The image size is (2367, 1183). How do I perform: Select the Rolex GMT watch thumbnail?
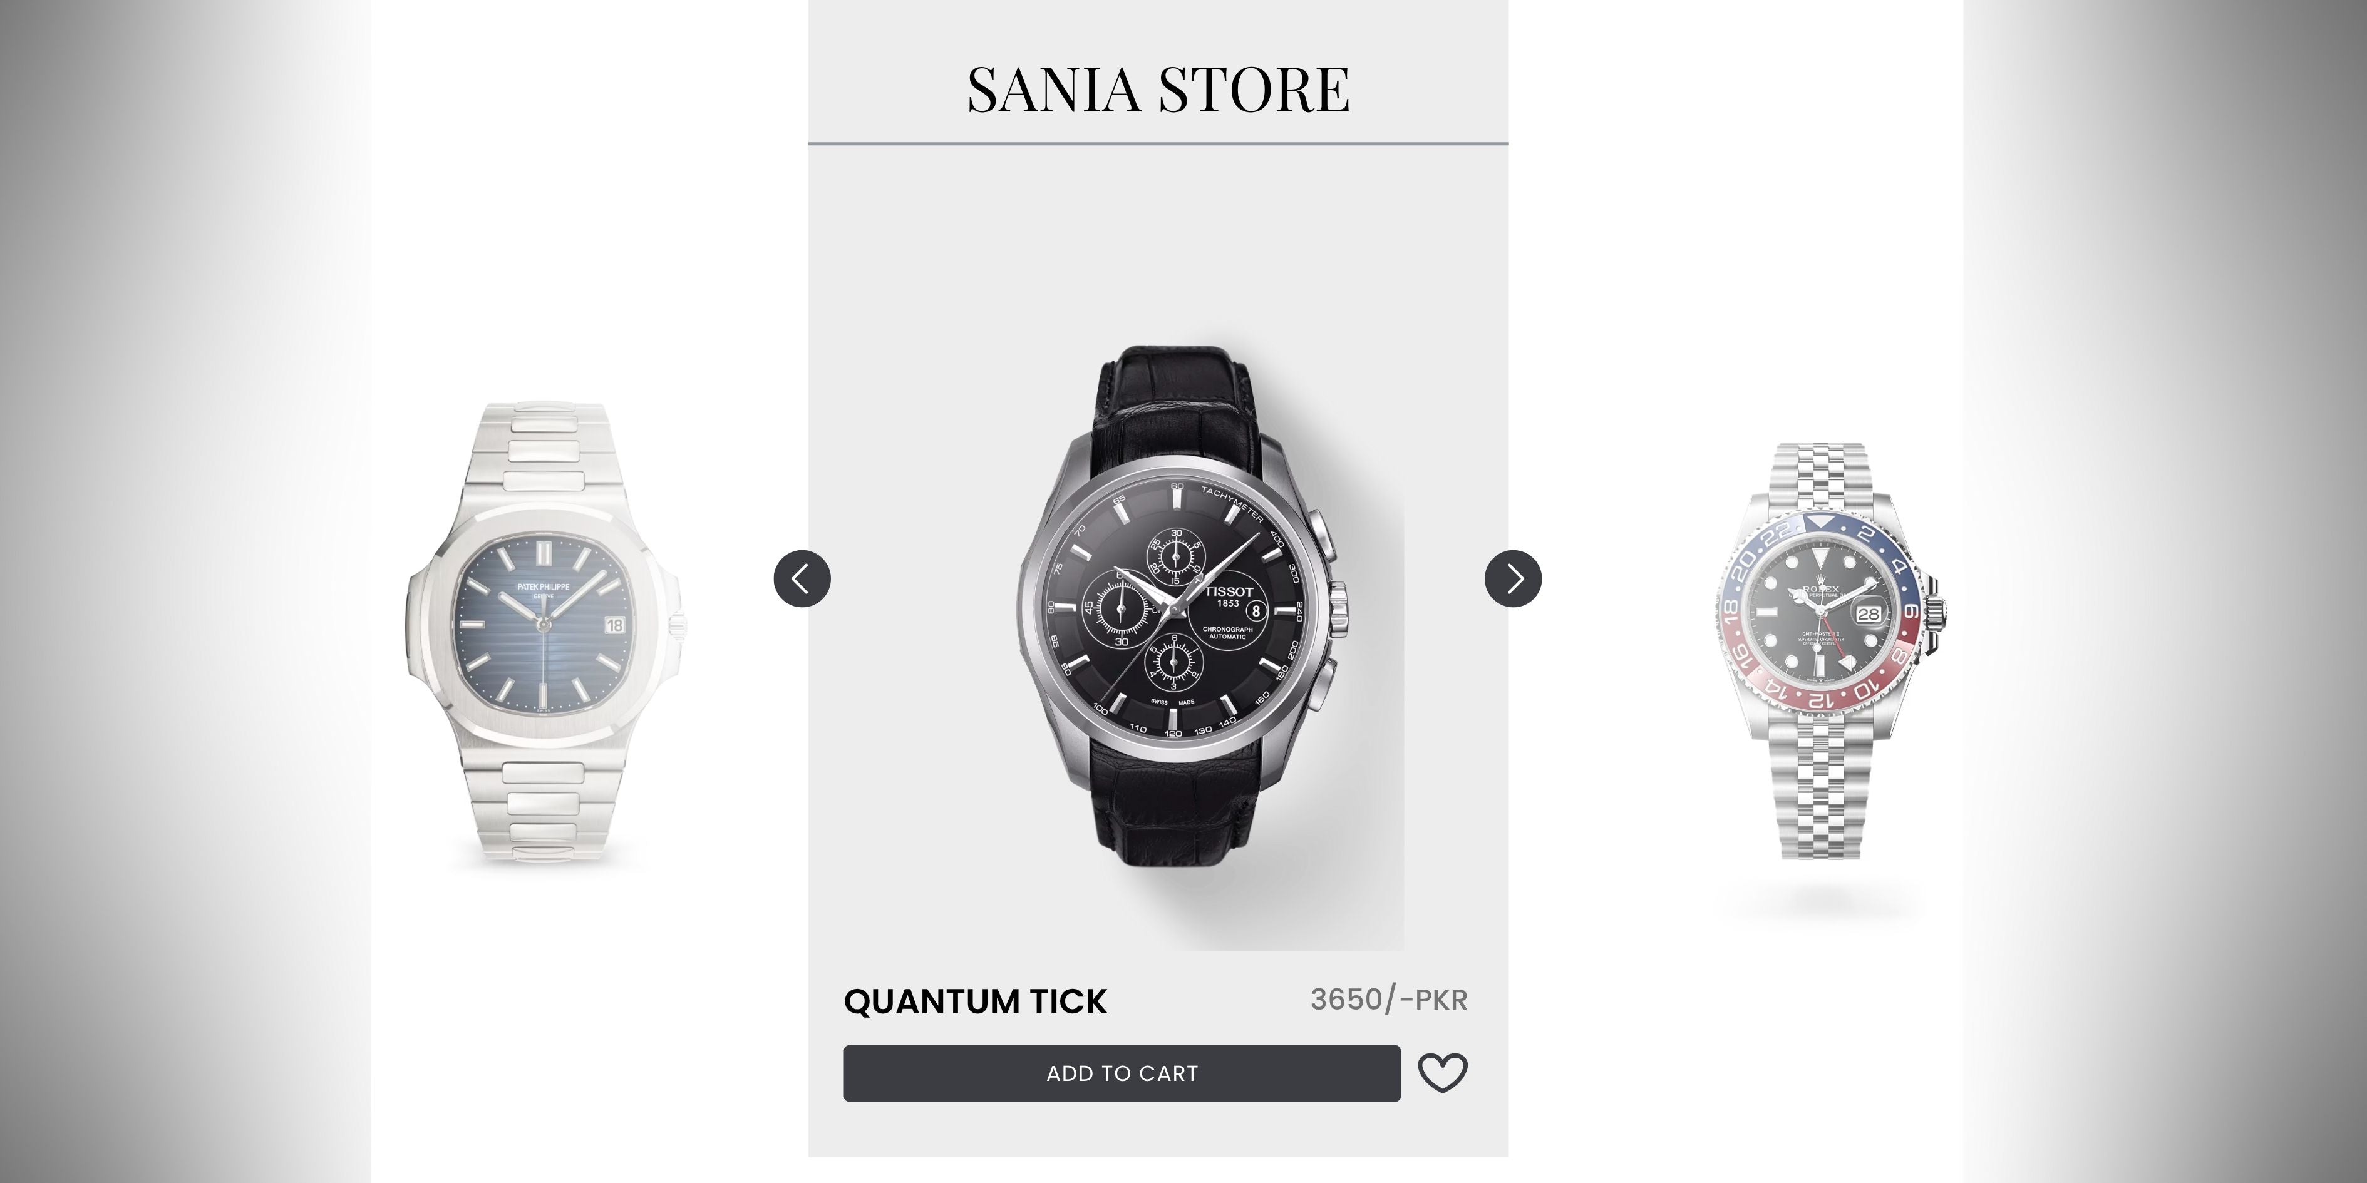coord(1828,652)
